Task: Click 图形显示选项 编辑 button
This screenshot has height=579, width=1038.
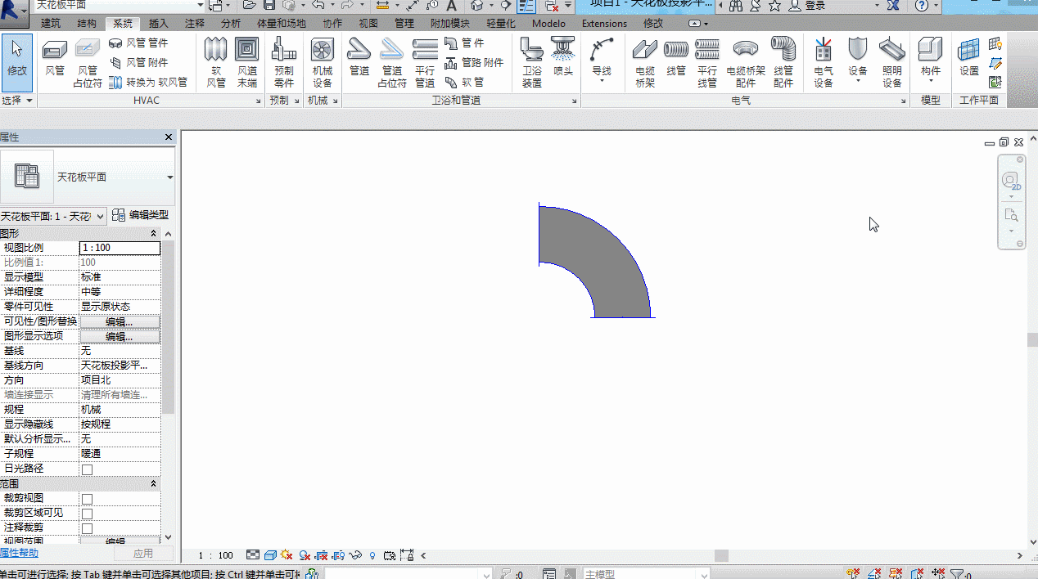Action: (x=120, y=337)
